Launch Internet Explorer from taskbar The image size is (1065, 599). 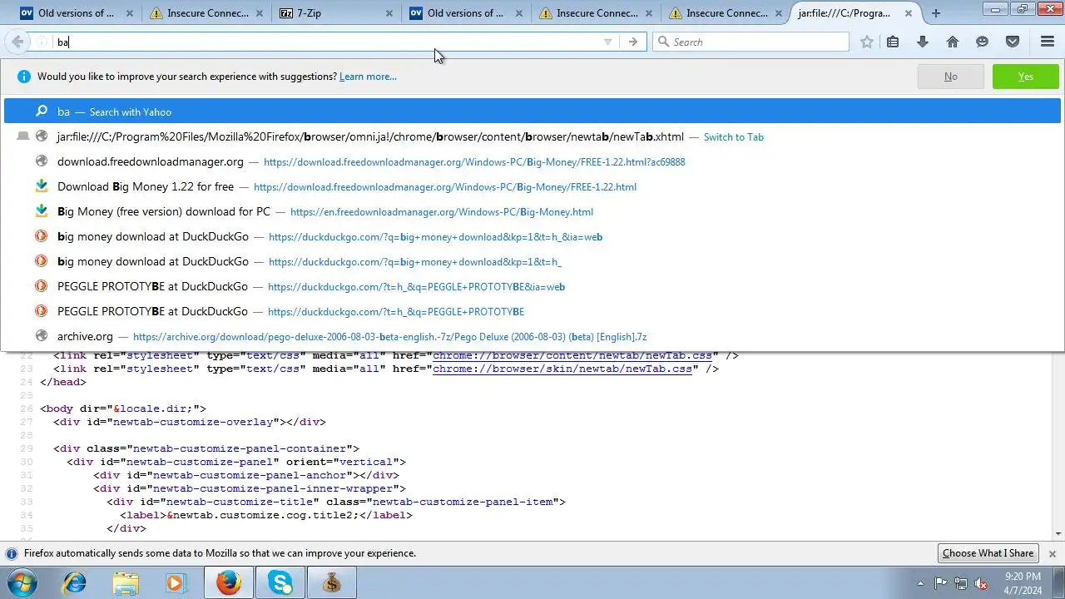coord(75,582)
